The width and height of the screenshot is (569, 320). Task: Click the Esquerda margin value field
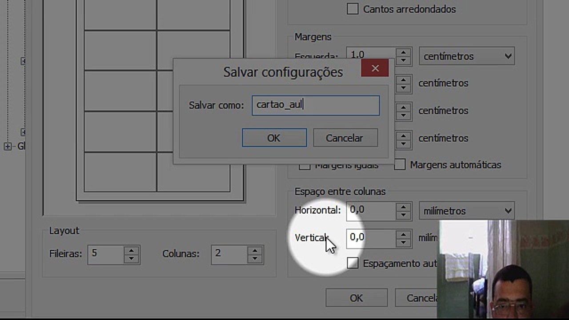[371, 54]
